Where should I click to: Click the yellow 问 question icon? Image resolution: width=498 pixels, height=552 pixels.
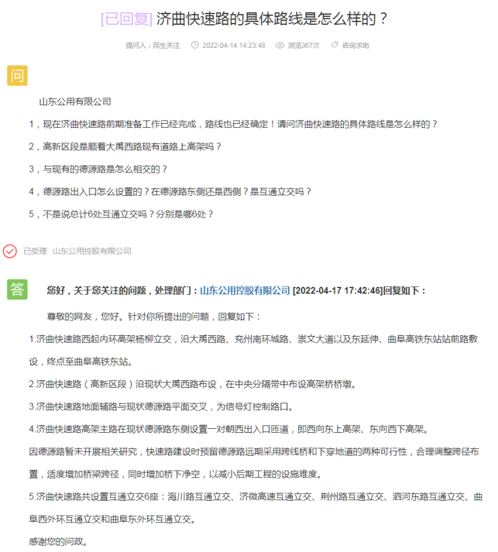click(17, 75)
